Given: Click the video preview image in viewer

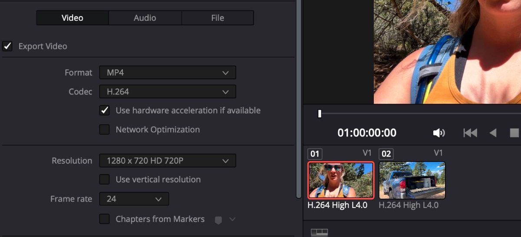Looking at the screenshot, I should (447, 52).
